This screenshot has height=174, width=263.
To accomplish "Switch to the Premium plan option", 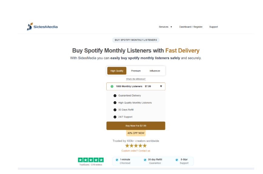I will pos(136,71).
